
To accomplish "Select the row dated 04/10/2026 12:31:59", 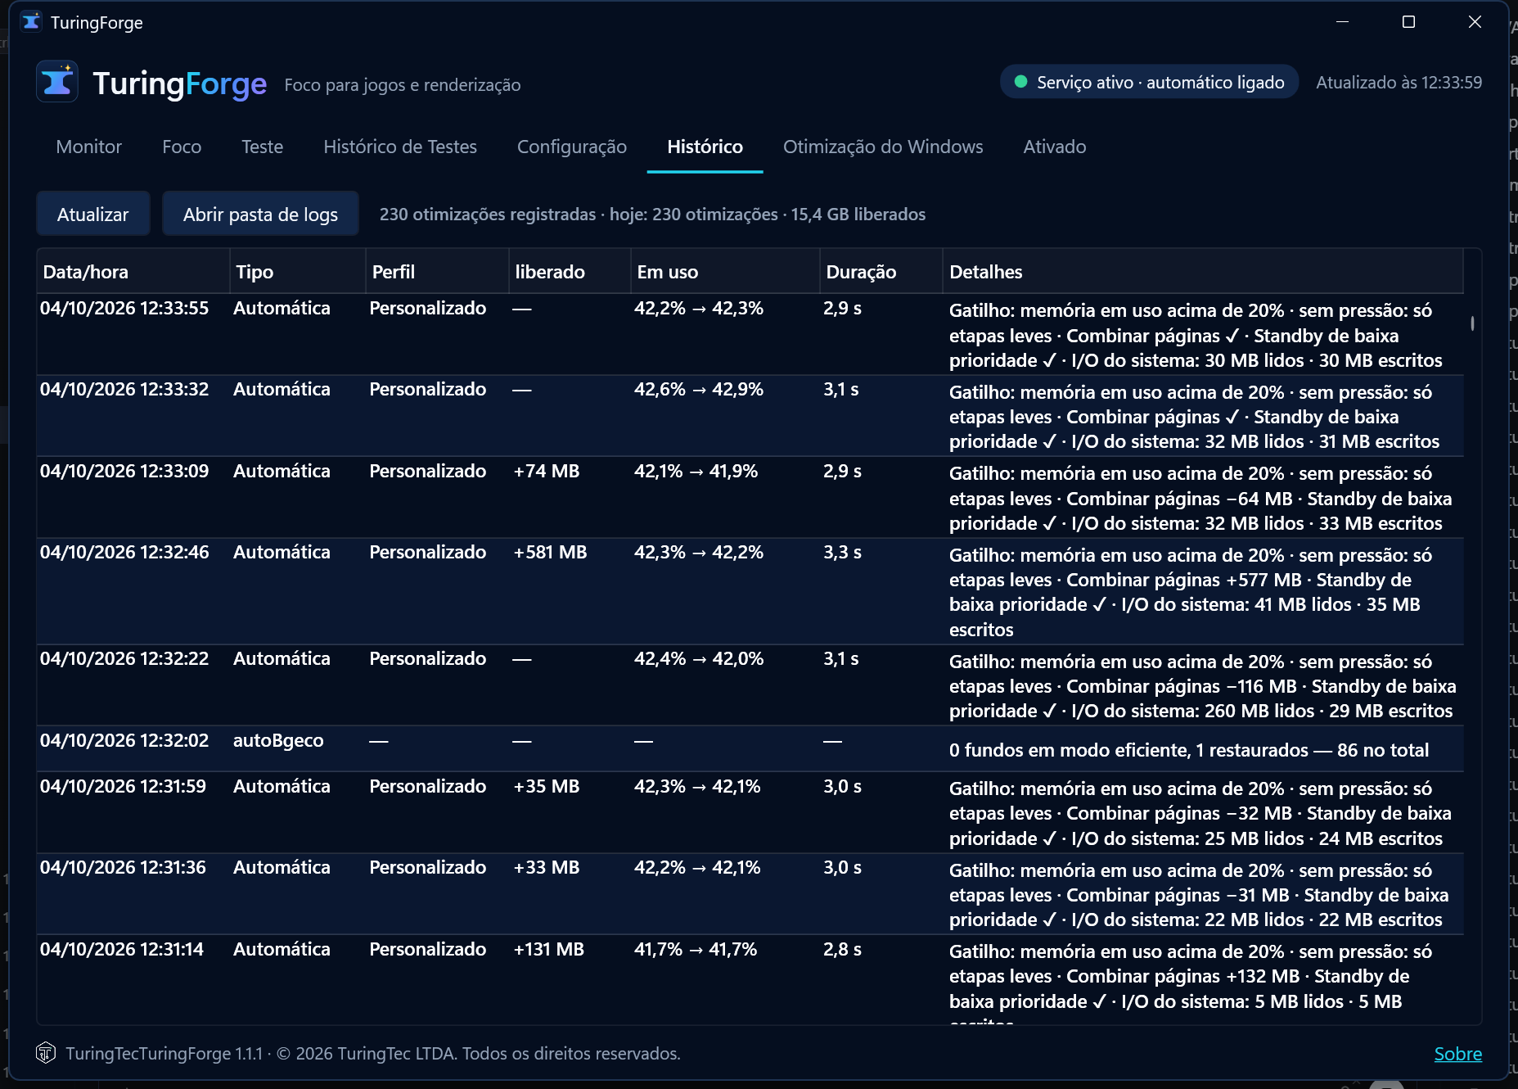I will coord(750,812).
